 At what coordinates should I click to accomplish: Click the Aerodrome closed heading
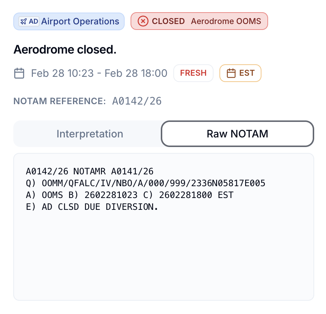click(65, 50)
